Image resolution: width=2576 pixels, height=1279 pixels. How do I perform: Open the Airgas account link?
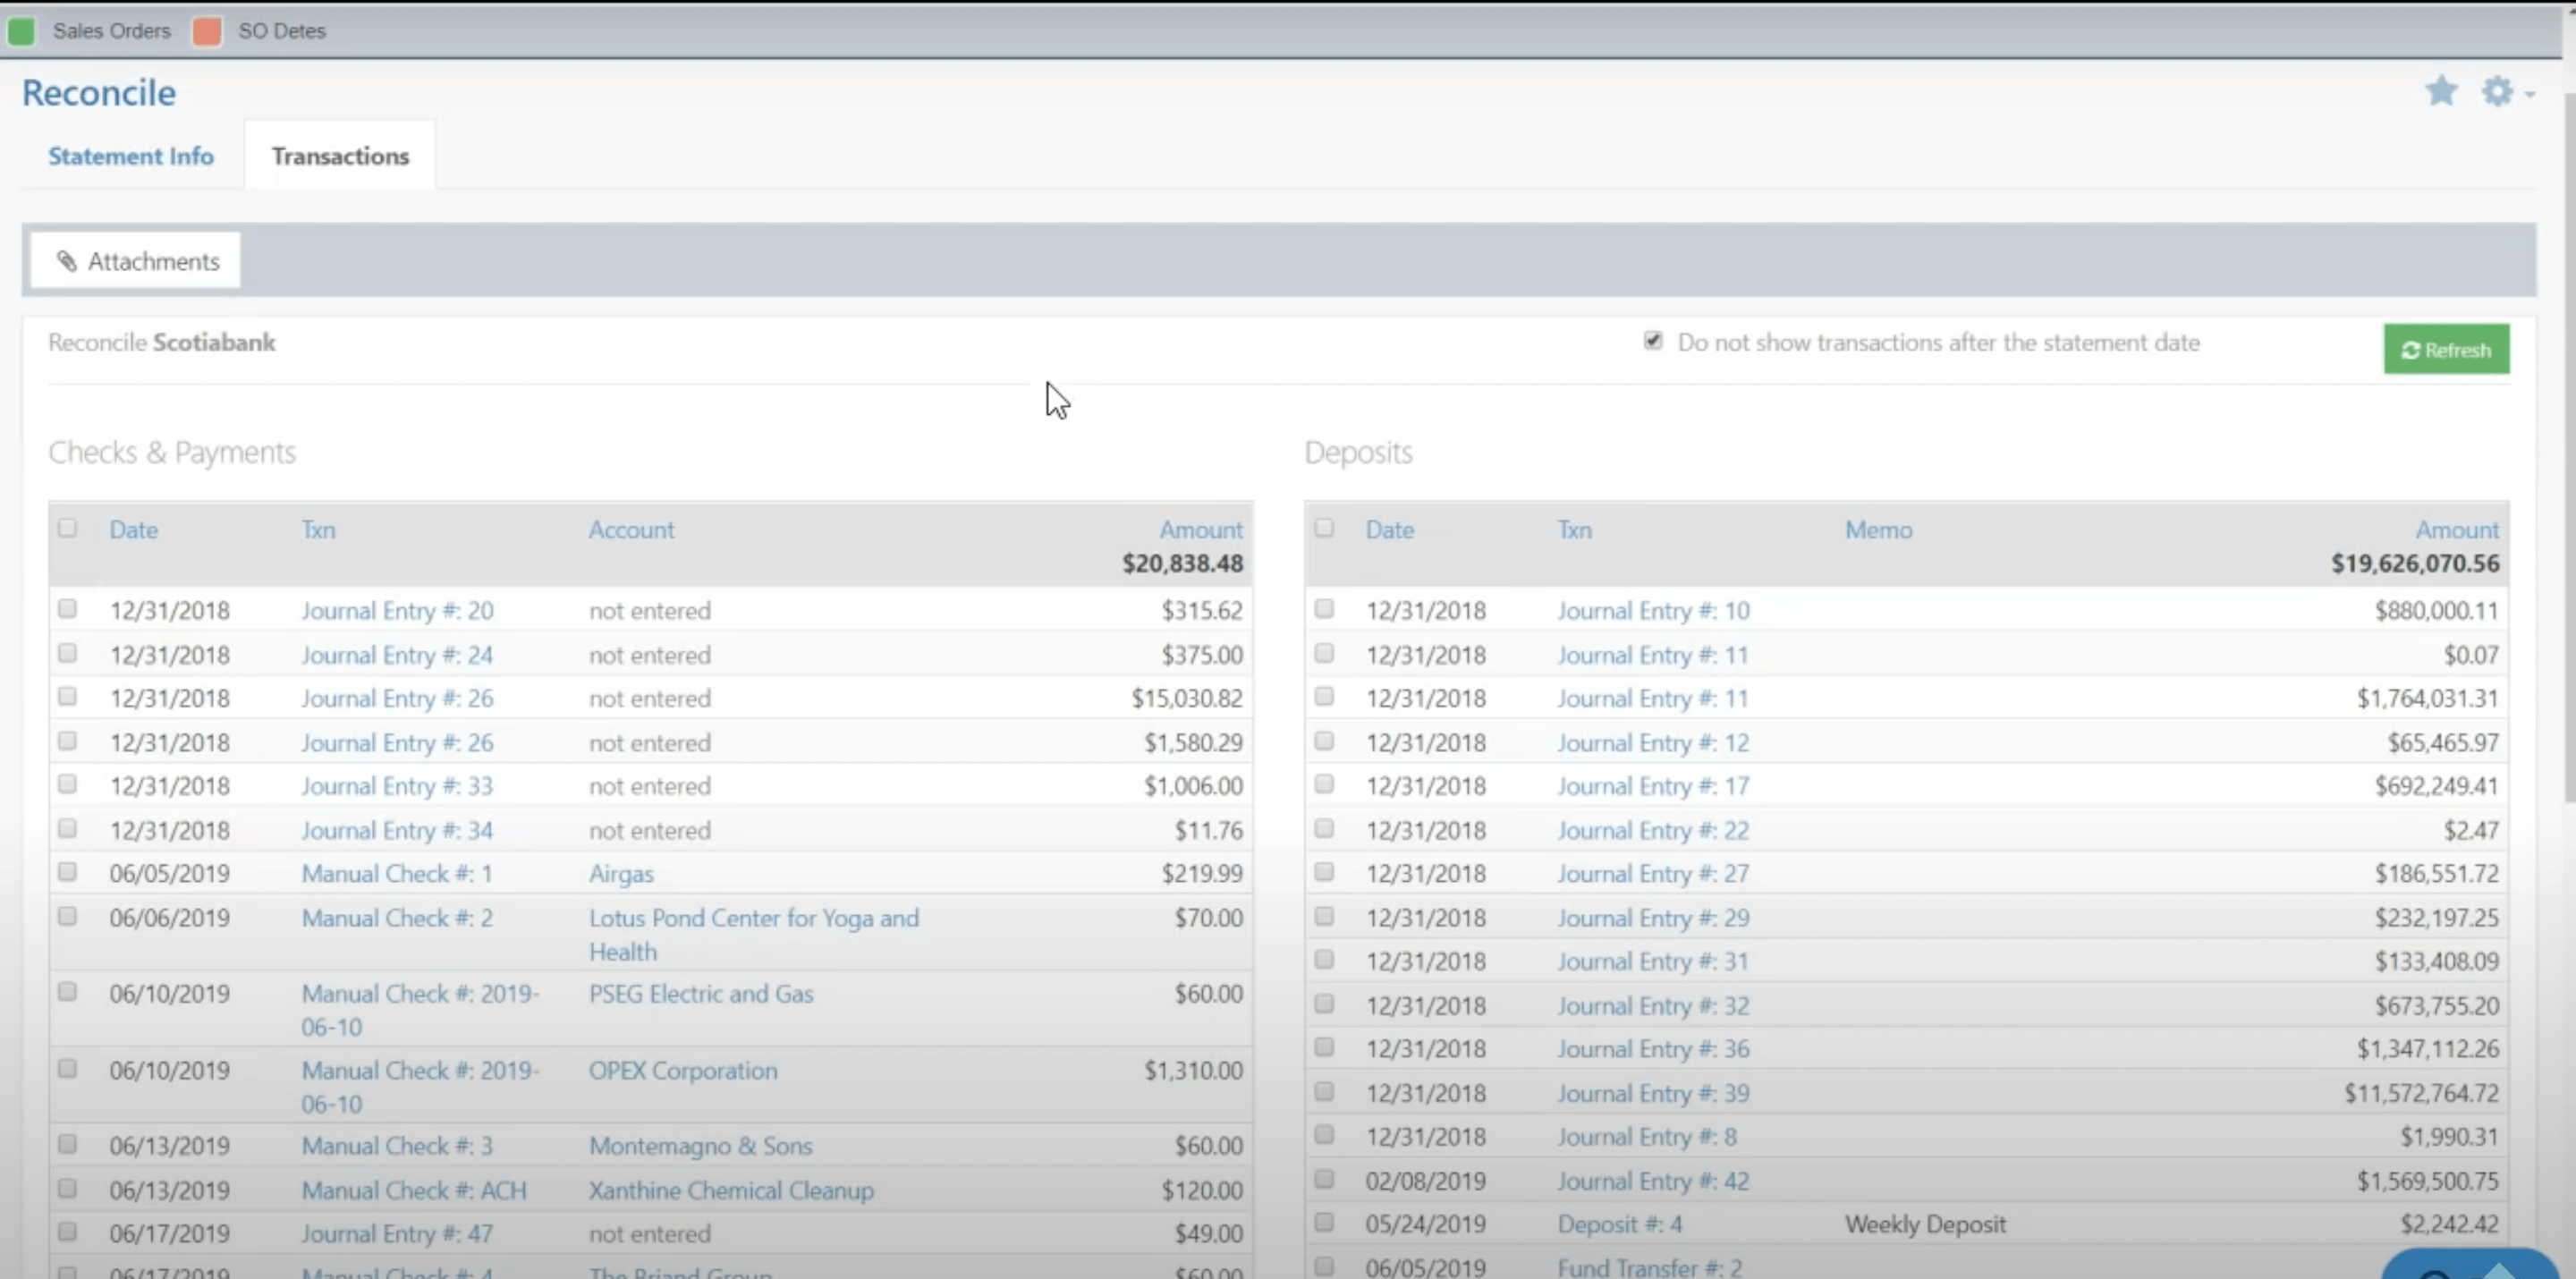point(620,874)
